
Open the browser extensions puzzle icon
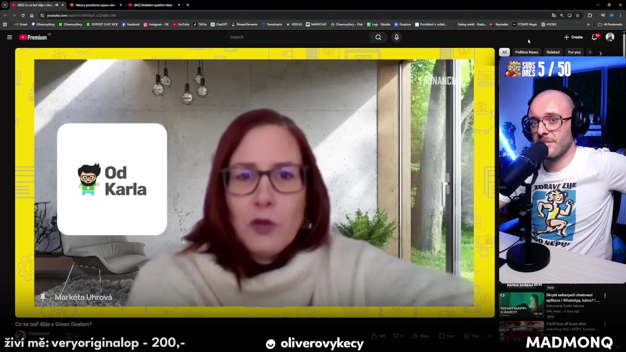click(590, 15)
